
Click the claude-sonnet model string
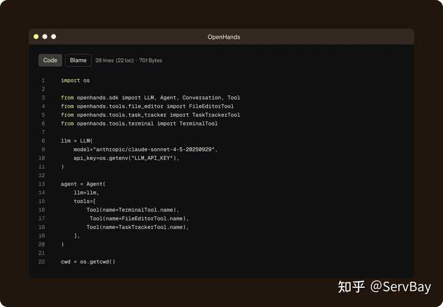(x=146, y=150)
